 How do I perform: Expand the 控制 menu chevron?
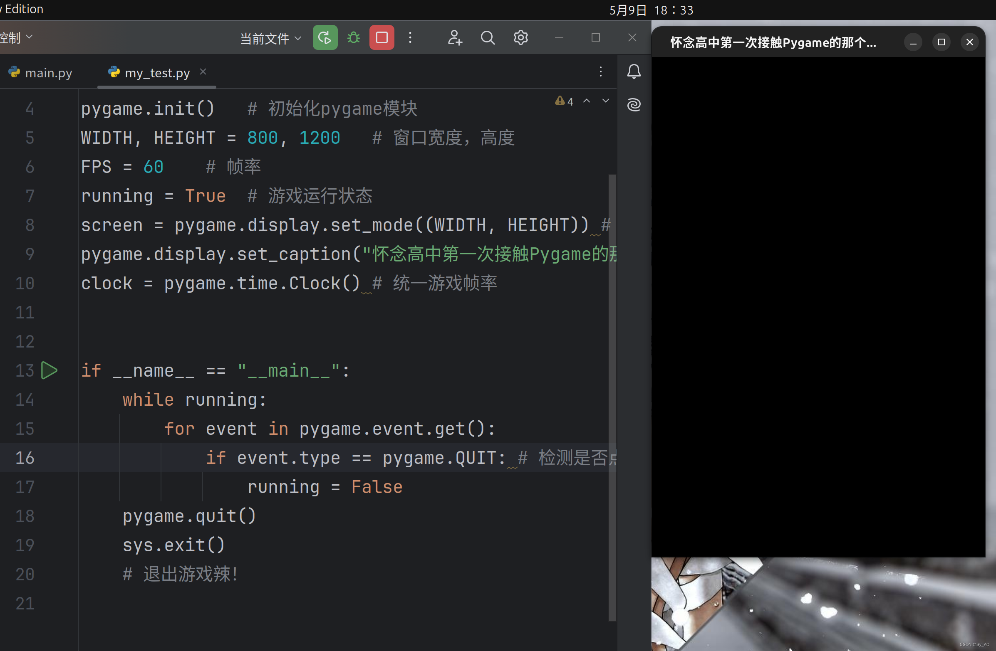[28, 37]
